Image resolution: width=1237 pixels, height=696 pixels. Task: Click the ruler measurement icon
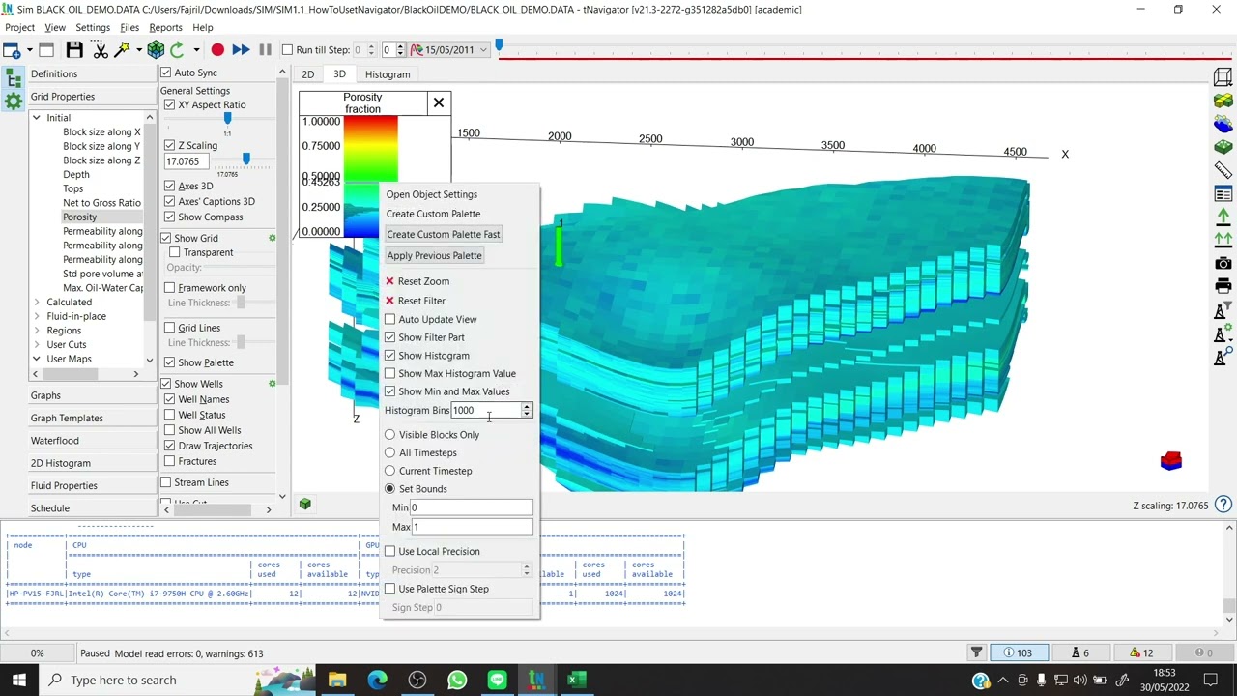point(1223,170)
